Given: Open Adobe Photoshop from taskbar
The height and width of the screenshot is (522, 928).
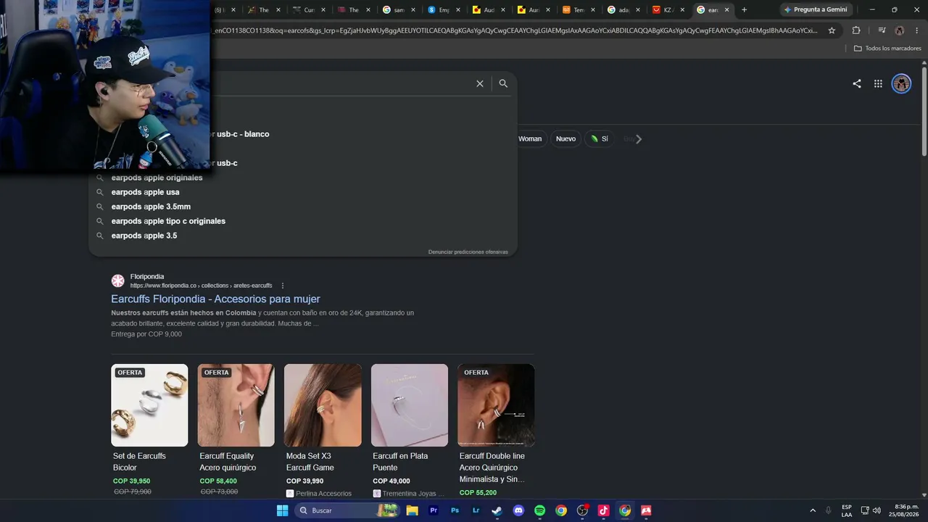Looking at the screenshot, I should pos(455,510).
